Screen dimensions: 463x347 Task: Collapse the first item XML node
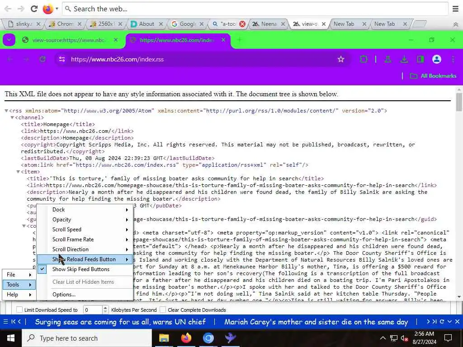[x=18, y=172]
